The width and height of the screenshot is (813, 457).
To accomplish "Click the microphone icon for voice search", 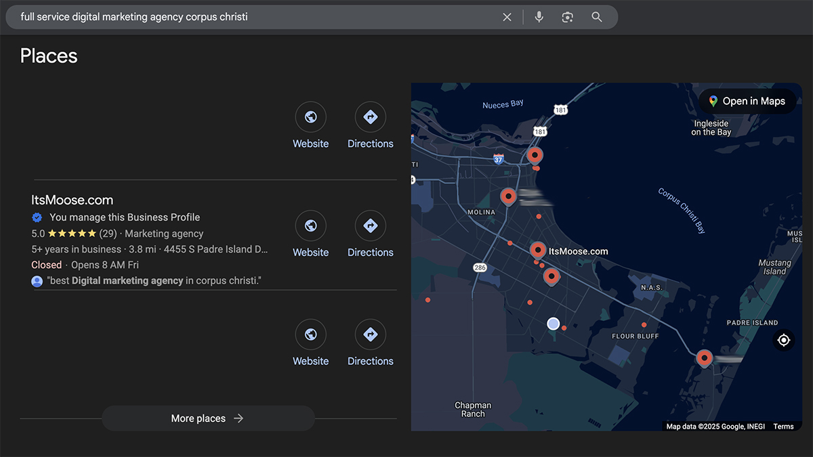I will tap(539, 16).
